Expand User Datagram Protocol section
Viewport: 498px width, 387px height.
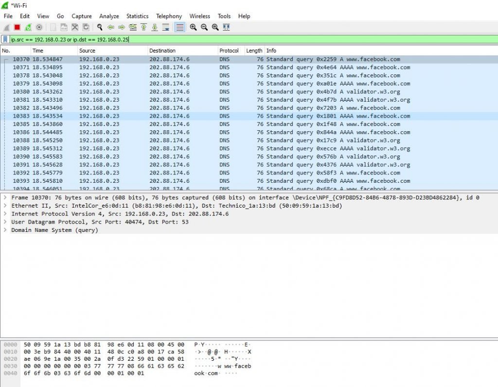(5, 222)
